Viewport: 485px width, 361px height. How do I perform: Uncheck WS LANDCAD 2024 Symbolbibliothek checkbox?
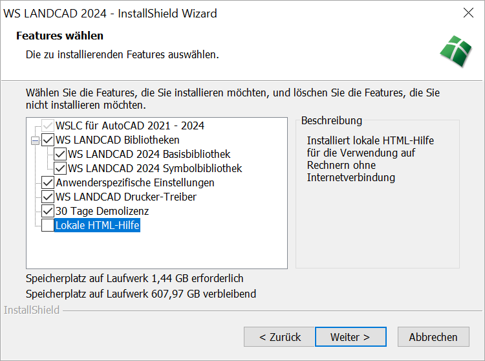[60, 168]
